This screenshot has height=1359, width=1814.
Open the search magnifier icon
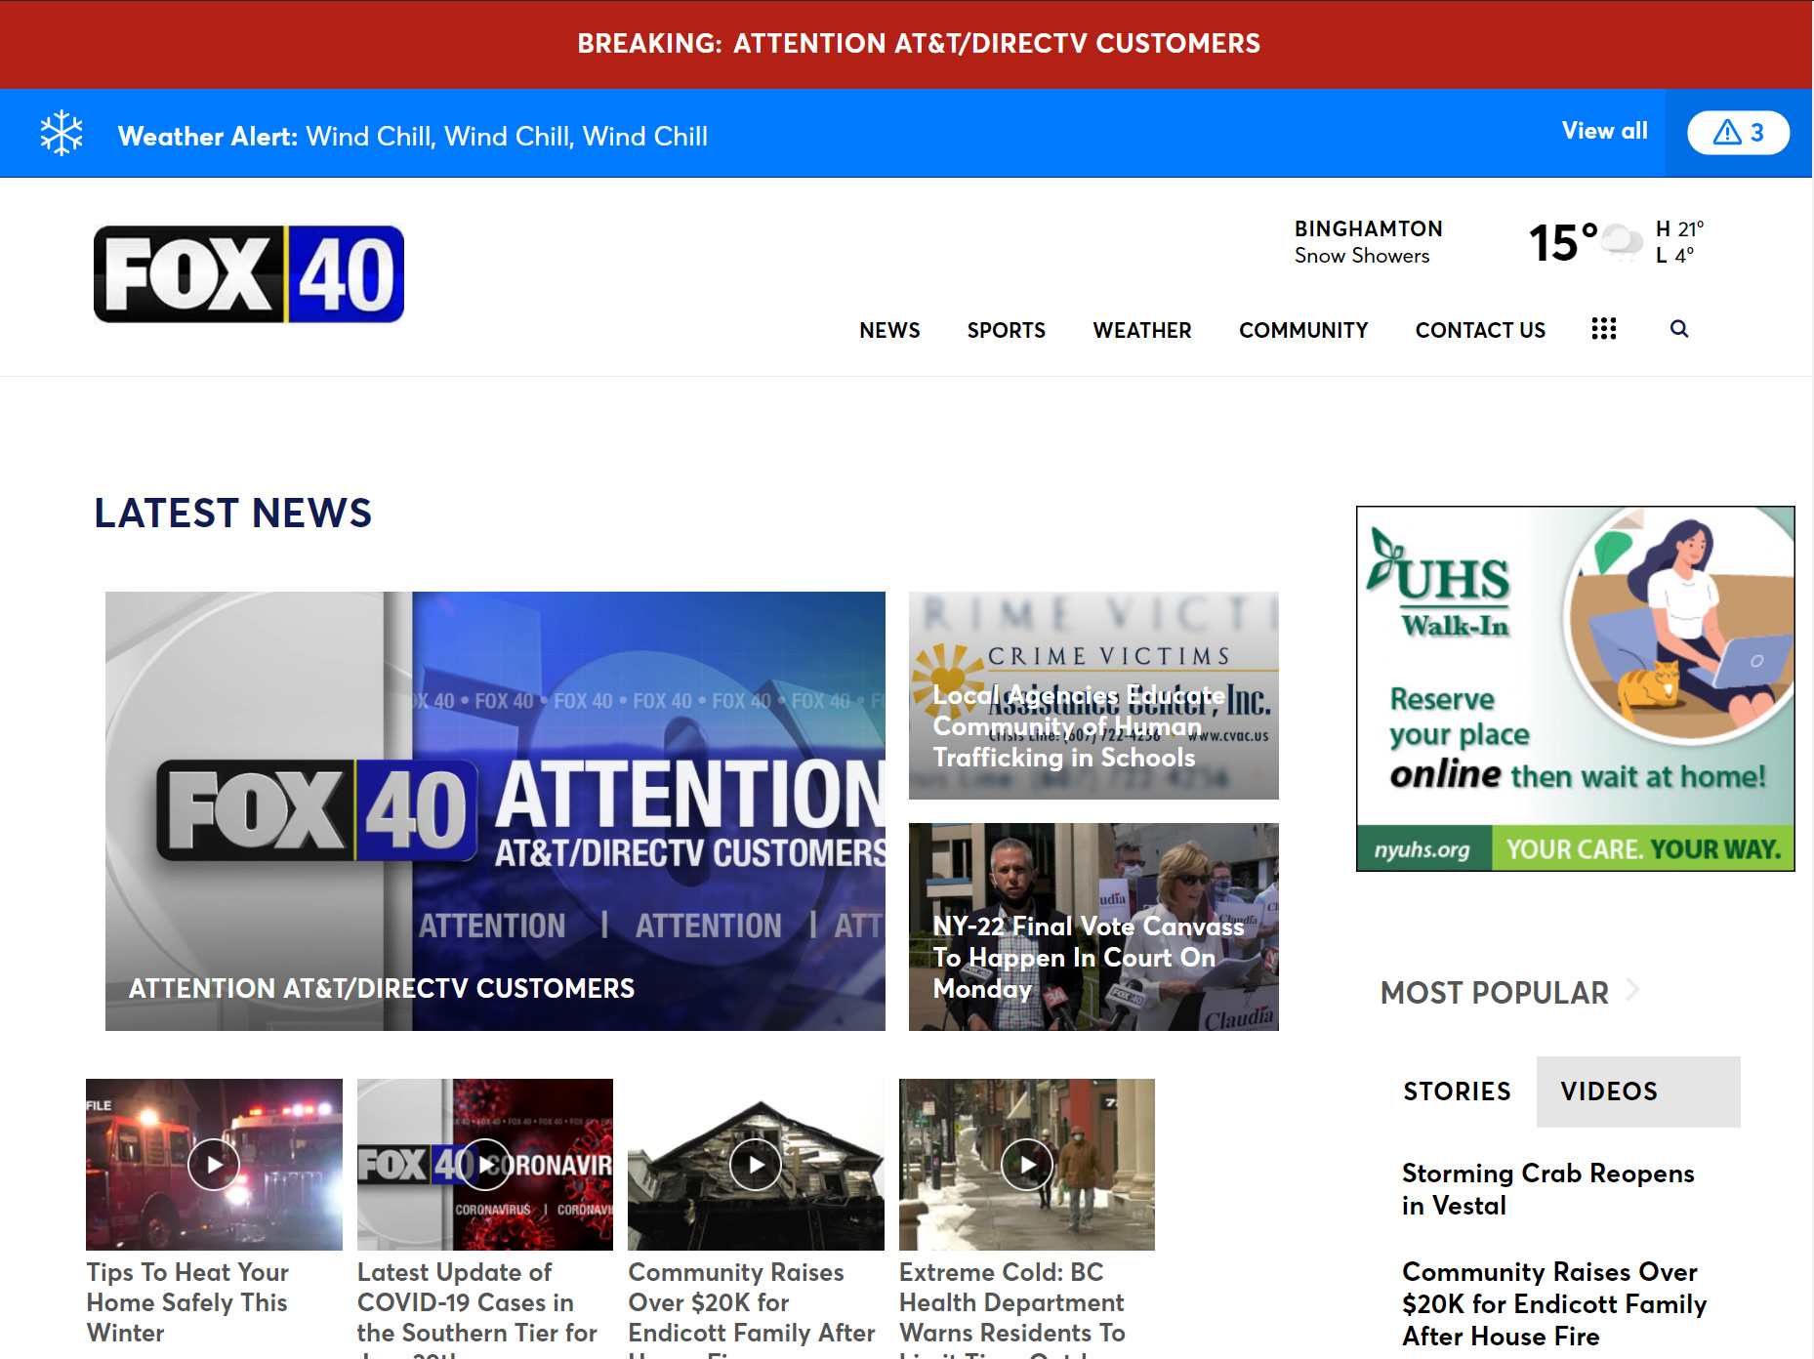point(1679,329)
